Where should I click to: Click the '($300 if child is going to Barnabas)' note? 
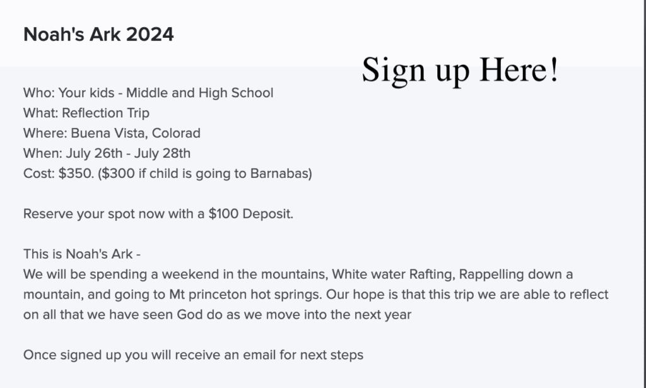pos(205,173)
